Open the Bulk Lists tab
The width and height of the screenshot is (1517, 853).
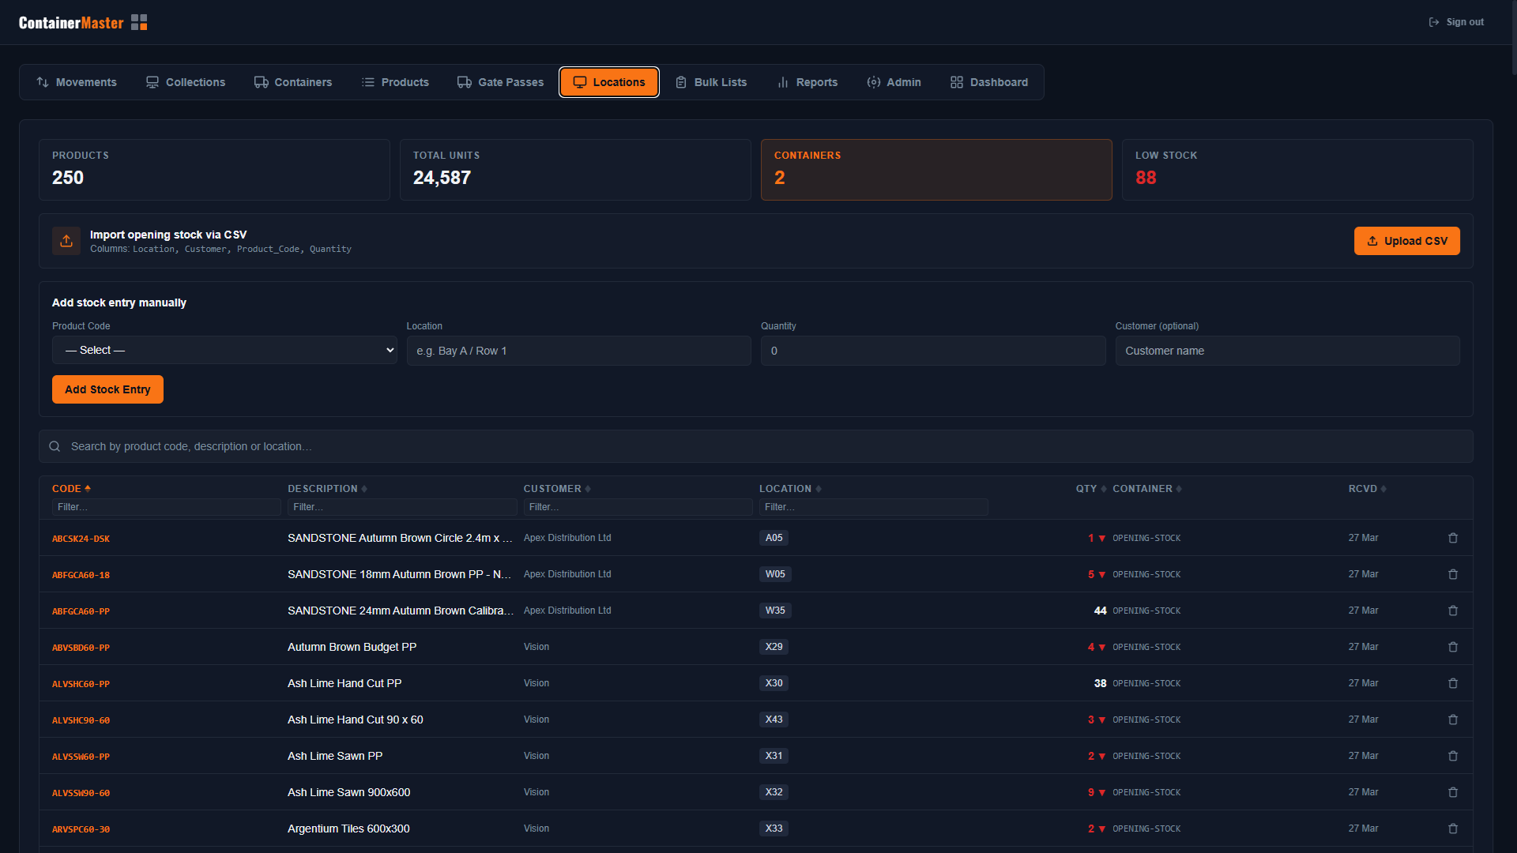711,82
